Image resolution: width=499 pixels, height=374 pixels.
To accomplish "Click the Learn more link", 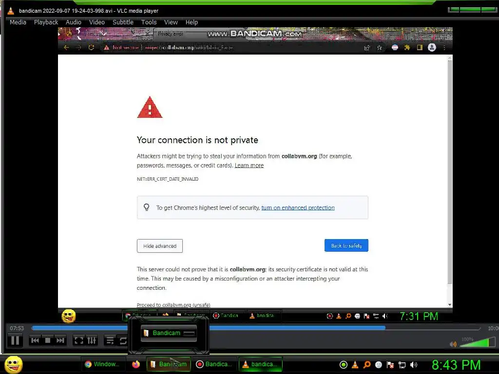I will coord(249,166).
